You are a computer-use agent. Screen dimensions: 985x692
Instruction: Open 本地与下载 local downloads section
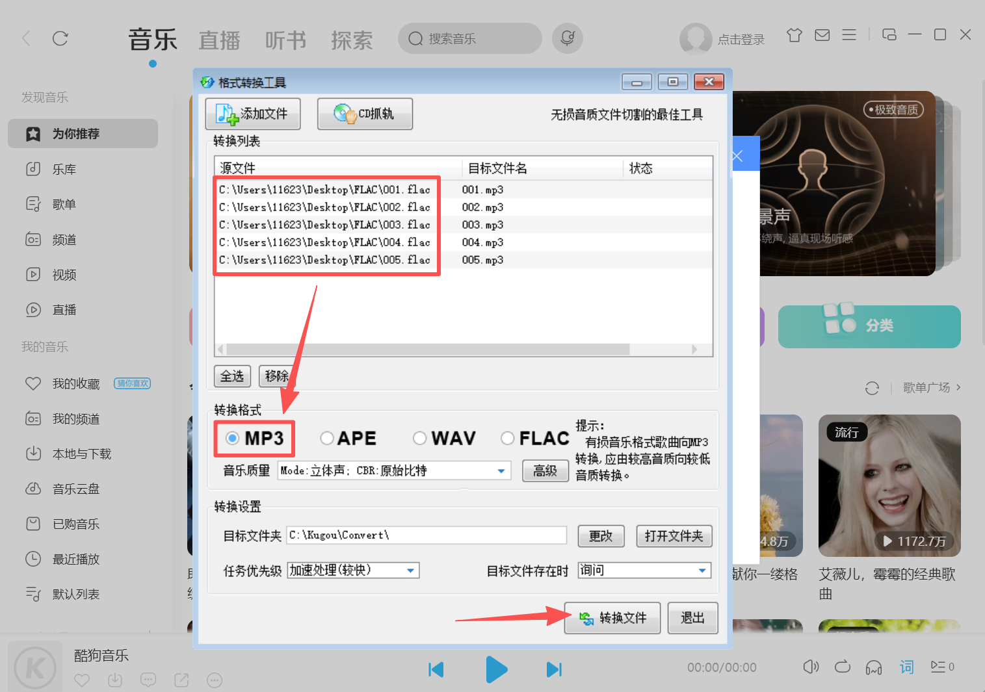[x=80, y=454]
